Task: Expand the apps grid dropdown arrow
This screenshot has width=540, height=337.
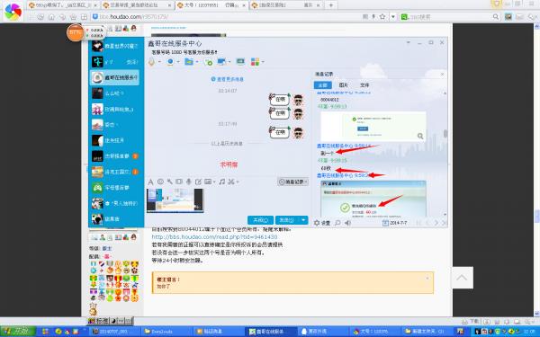Action: (x=263, y=62)
